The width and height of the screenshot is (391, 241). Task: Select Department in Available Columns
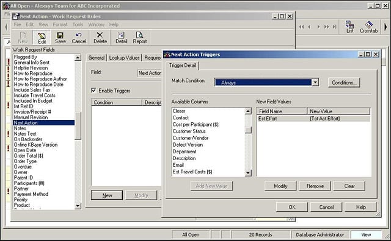point(185,152)
